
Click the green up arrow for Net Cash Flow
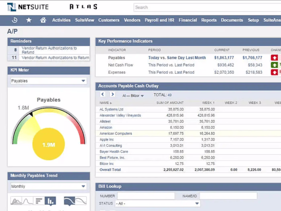(x=274, y=65)
